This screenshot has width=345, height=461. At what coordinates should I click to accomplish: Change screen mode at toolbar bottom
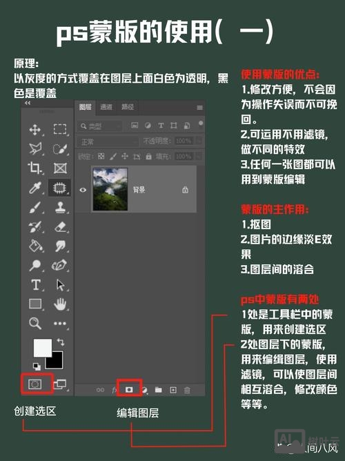[60, 384]
